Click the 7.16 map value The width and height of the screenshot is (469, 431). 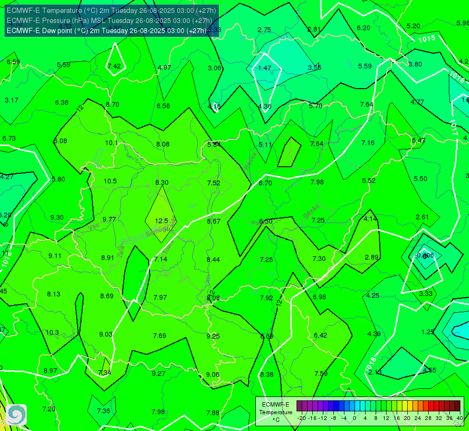coord(368,143)
